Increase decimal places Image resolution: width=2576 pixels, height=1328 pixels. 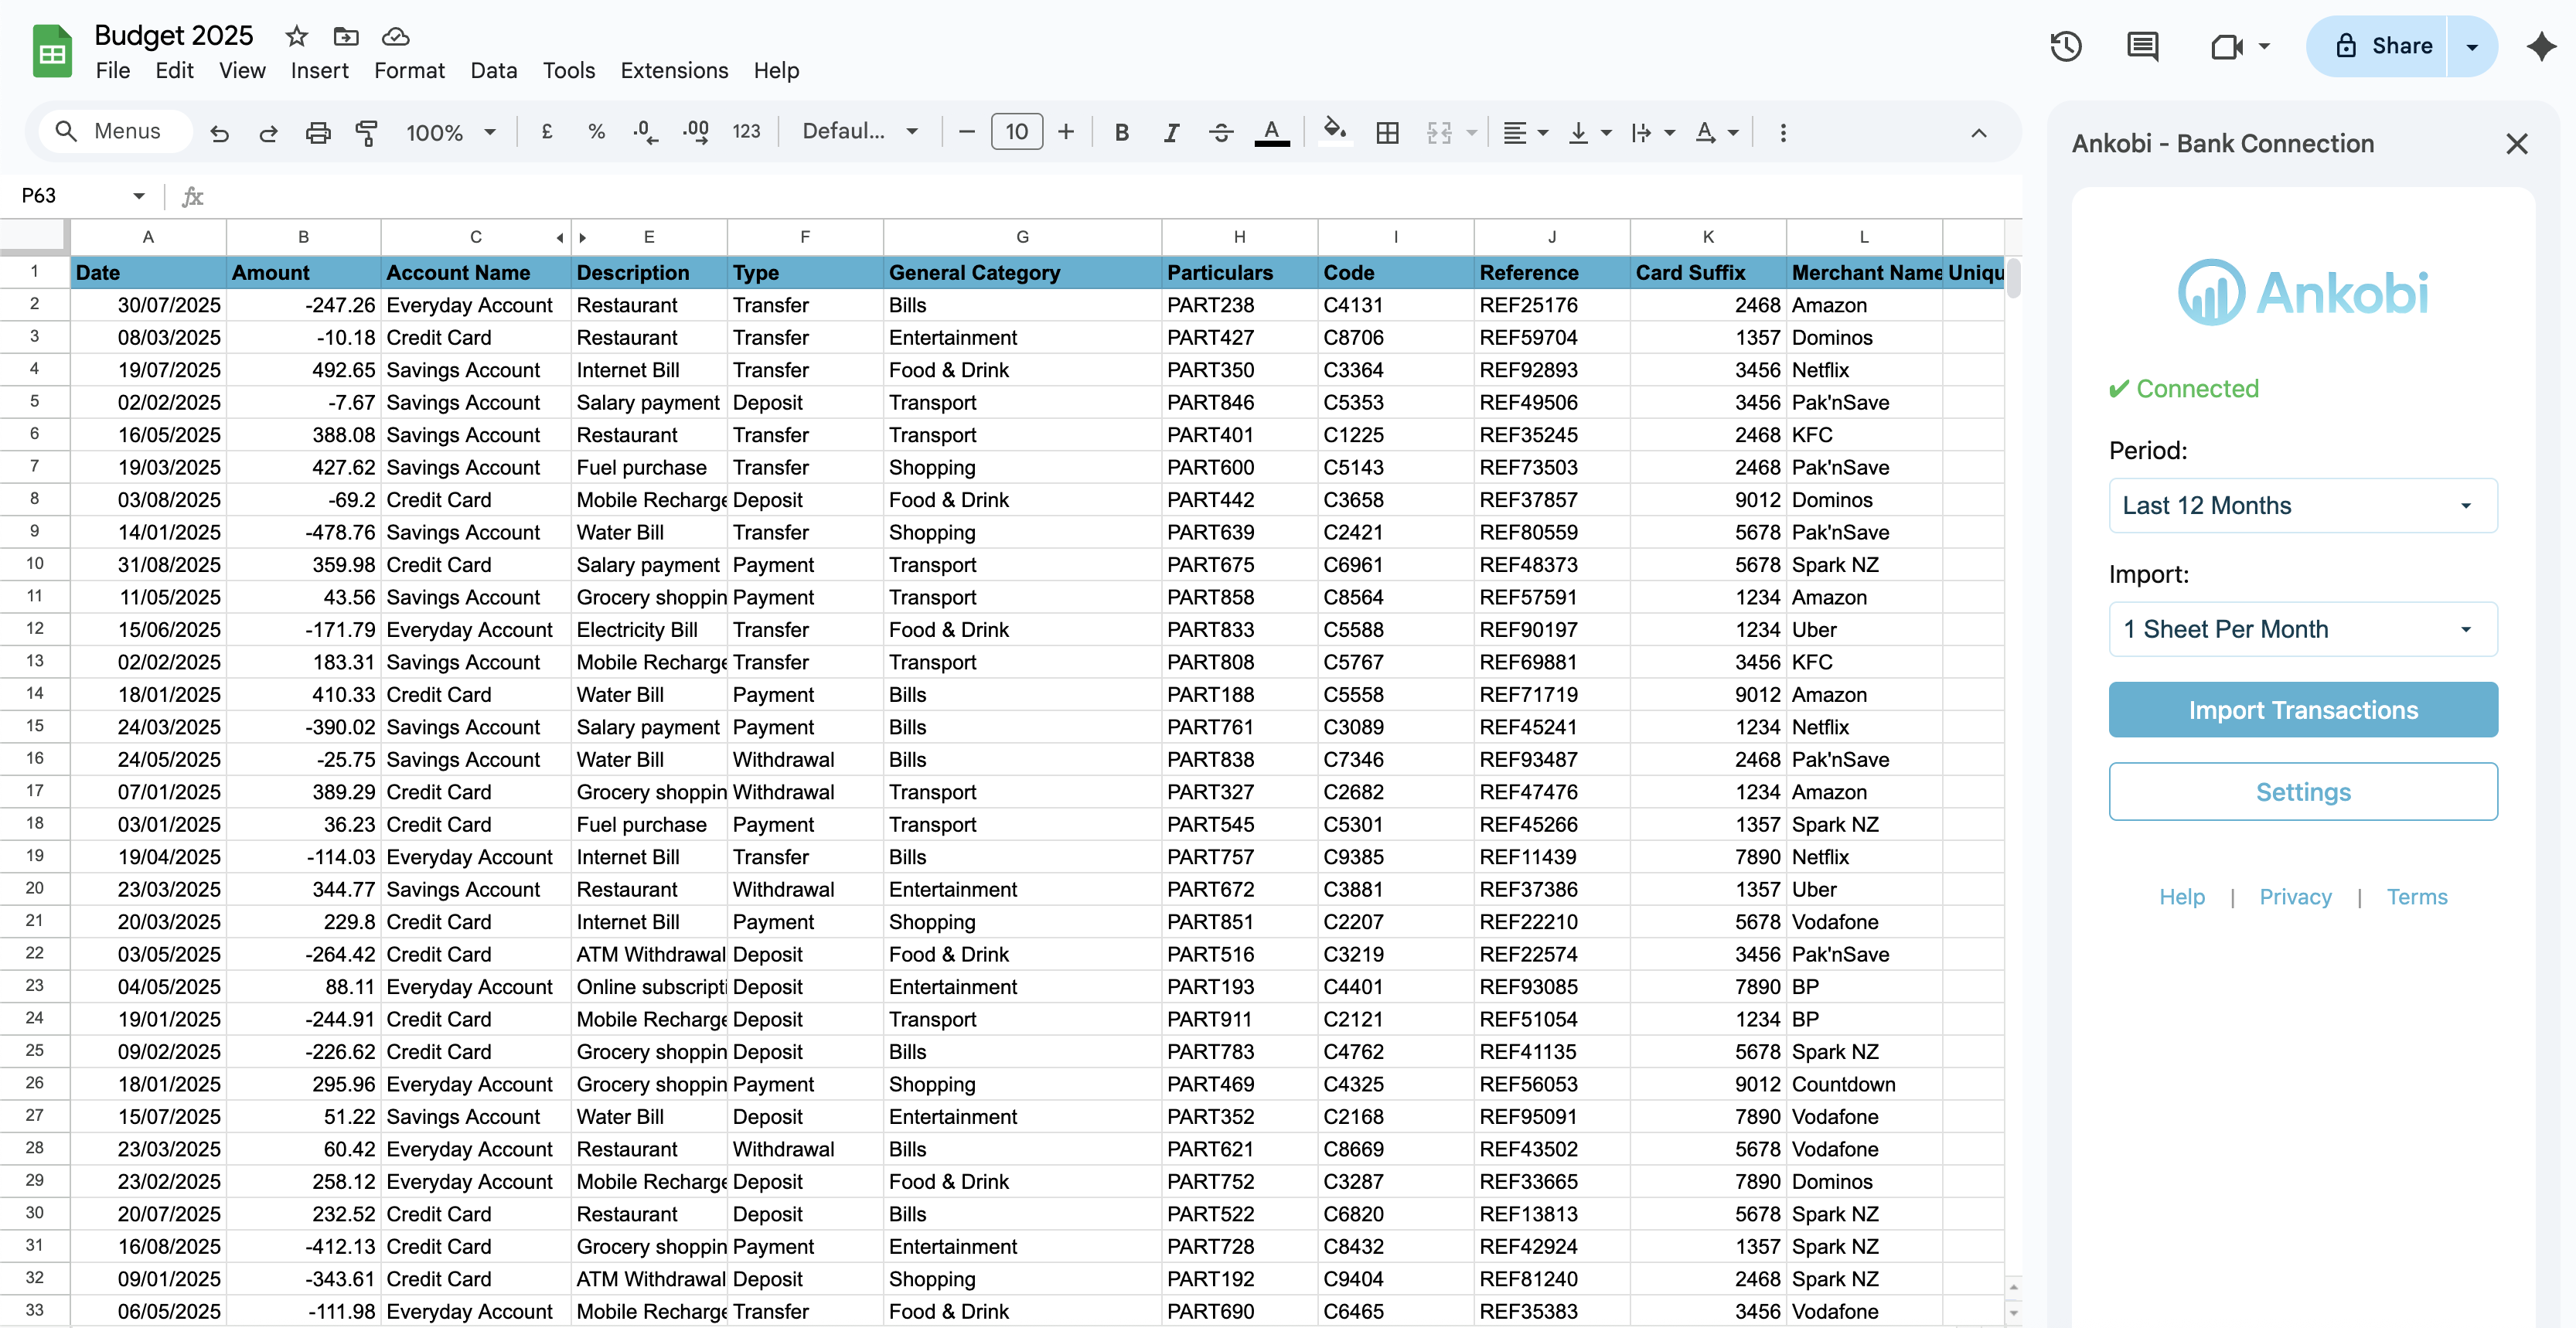(x=696, y=131)
